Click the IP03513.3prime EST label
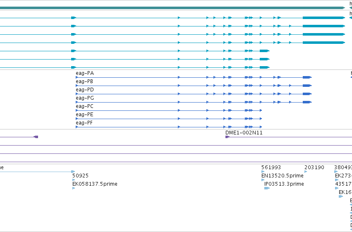Viewport: 352px width, 232px height. tap(284, 184)
